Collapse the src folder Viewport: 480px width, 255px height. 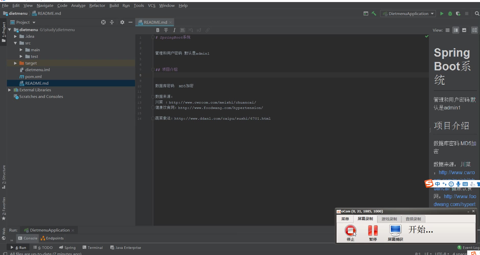tap(15, 43)
